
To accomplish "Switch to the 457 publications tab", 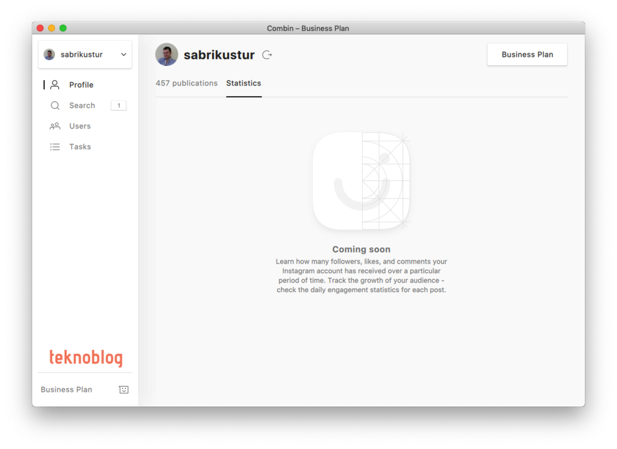I will (x=187, y=83).
